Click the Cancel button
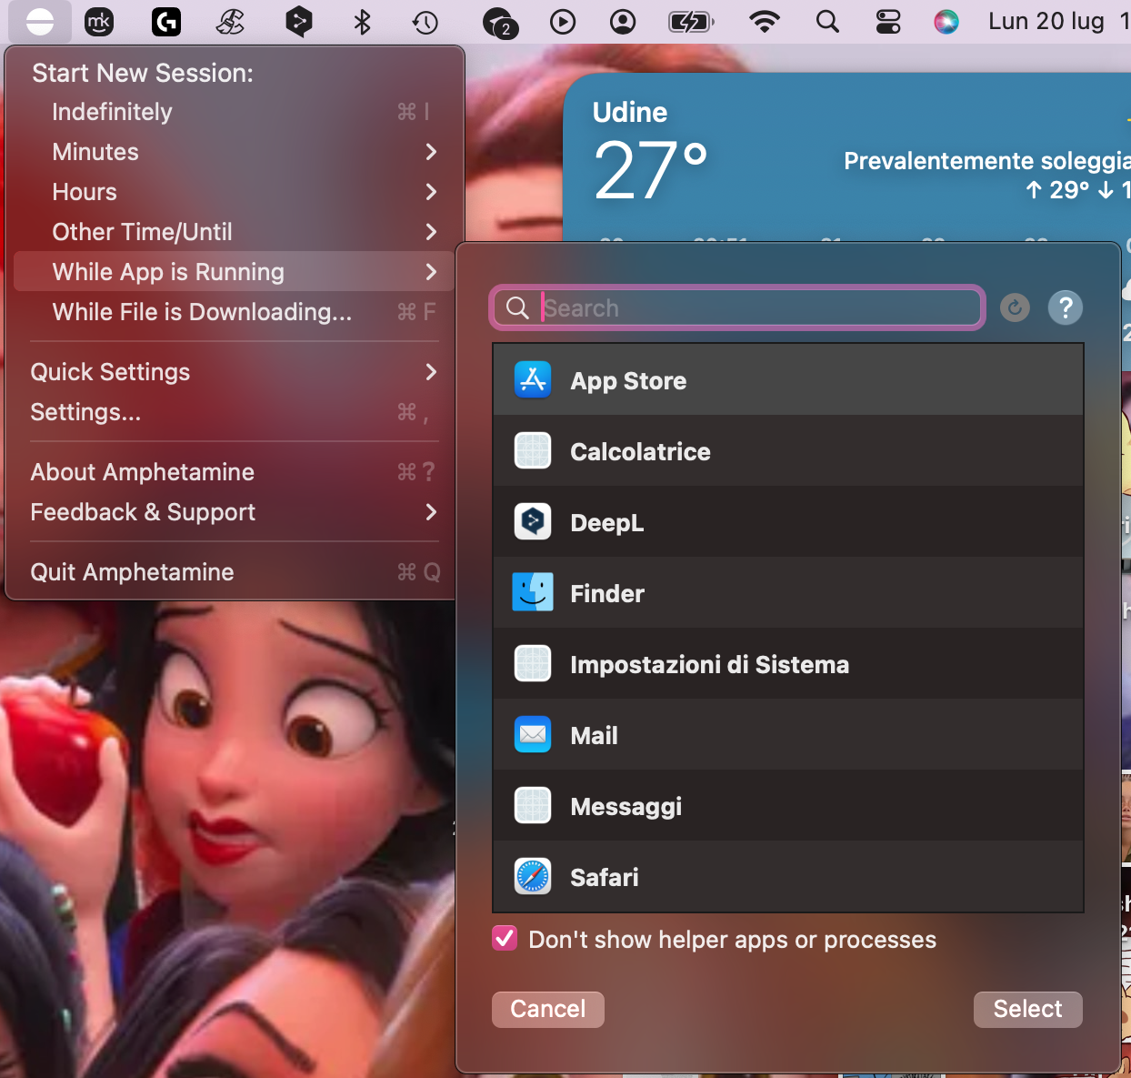 (548, 1009)
